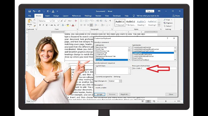Screen dimensions: 208x116
Task: Click the Save icon in the title bar
Action: pyautogui.click(x=29, y=11)
